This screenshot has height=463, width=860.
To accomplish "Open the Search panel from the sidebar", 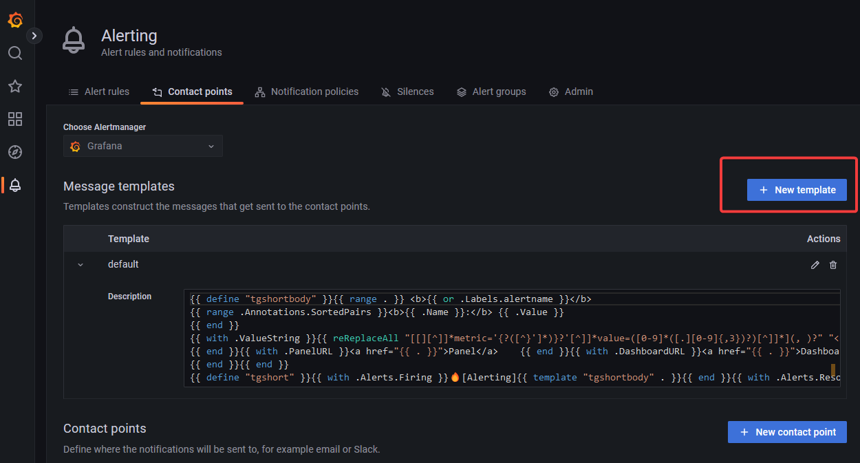I will point(14,53).
